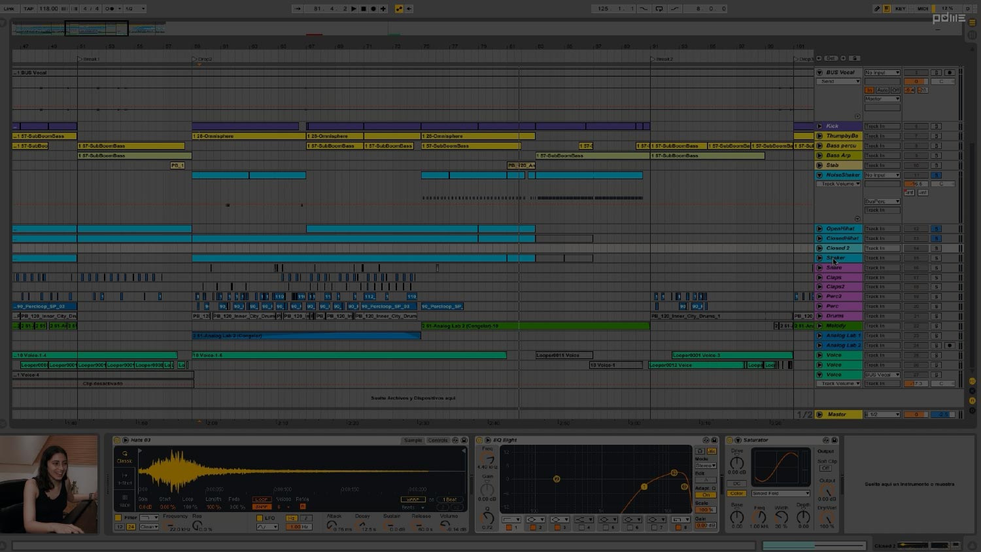
Task: Set BUS Vocal monitor to In
Action: (x=870, y=90)
